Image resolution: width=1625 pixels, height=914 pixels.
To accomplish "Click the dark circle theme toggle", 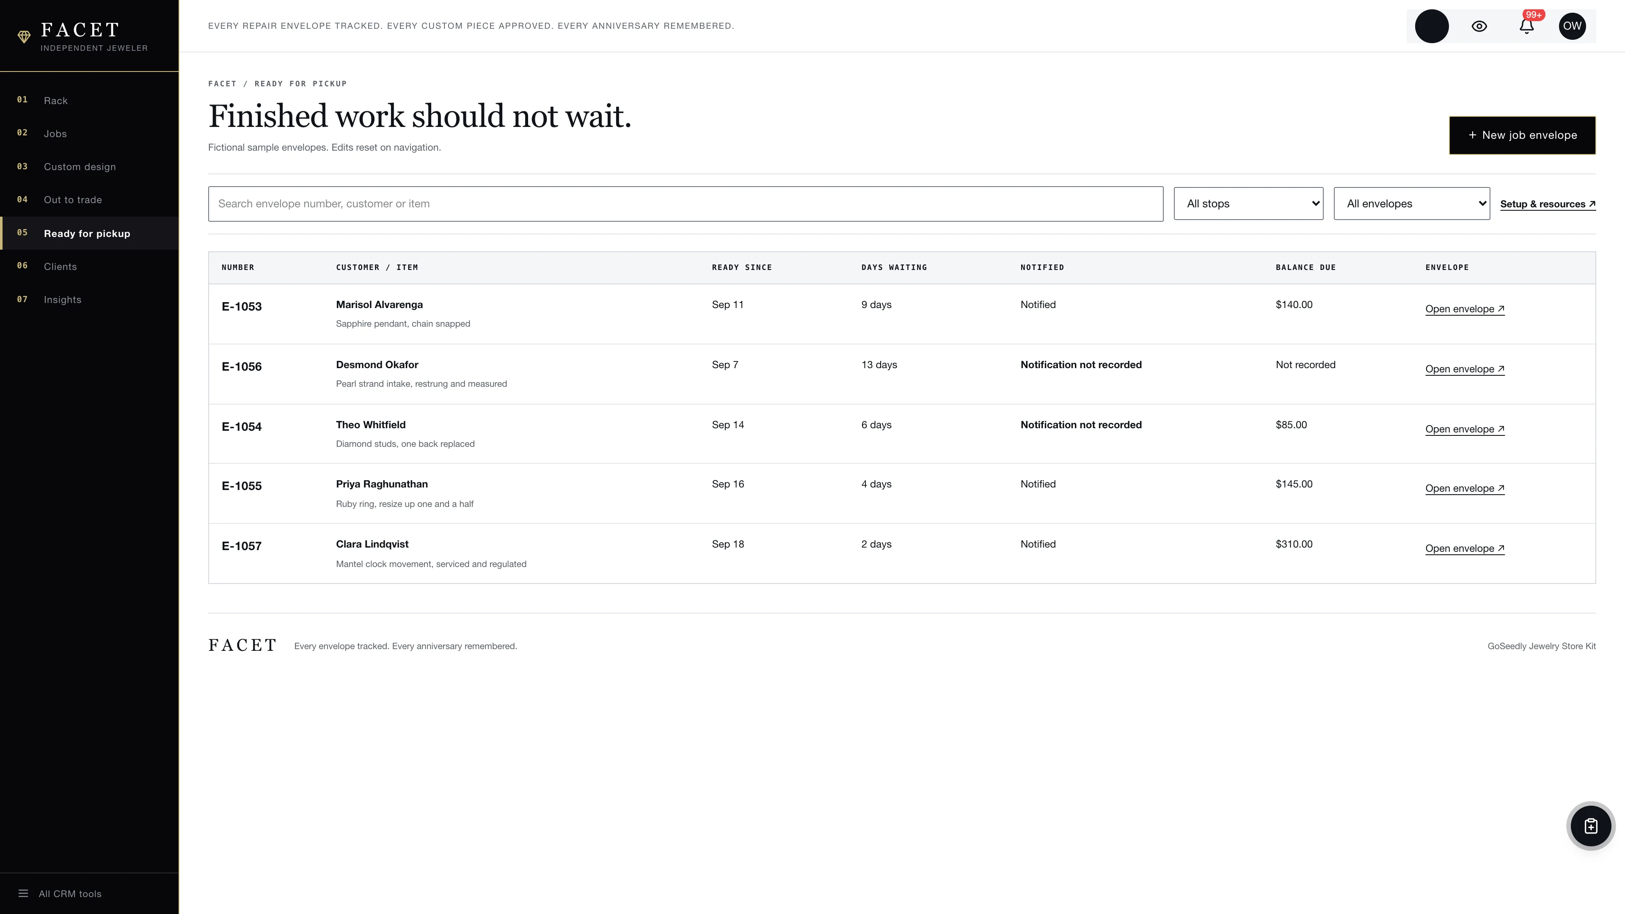I will (x=1432, y=27).
